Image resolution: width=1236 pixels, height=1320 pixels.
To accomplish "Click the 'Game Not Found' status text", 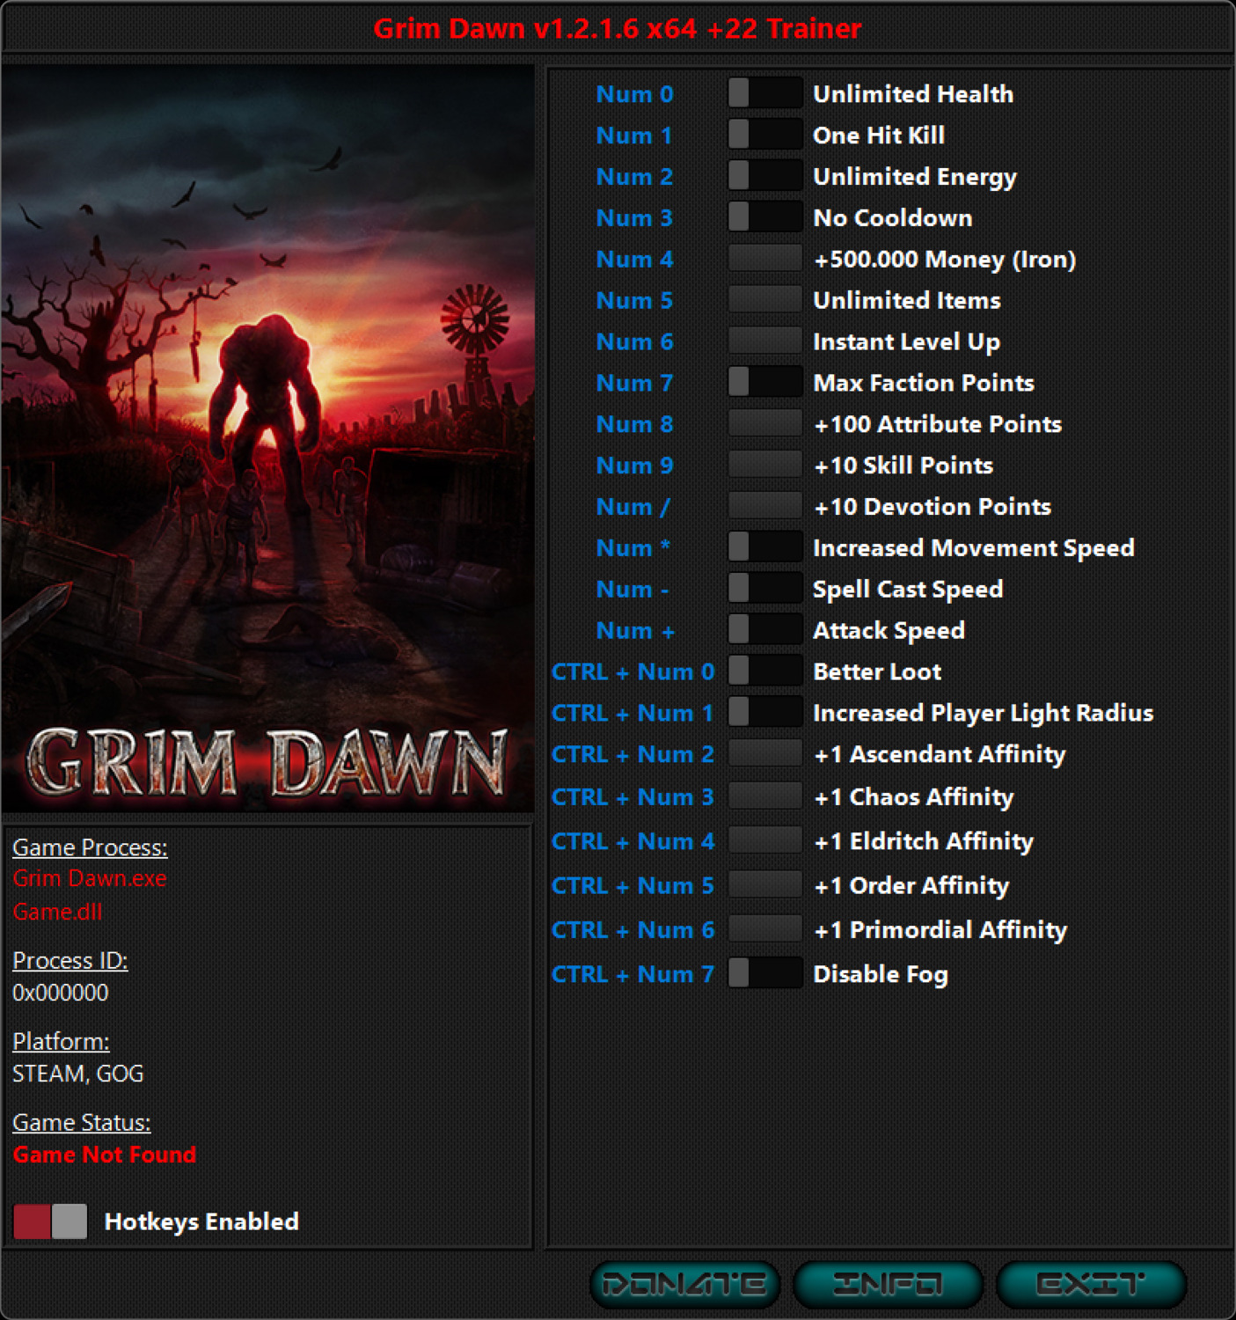I will 105,1155.
